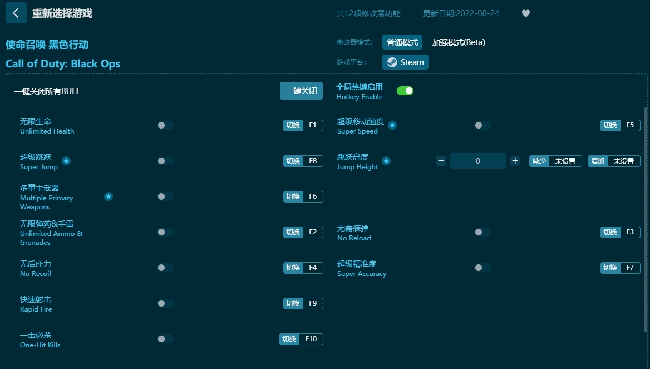Click the One-Hit Kills label
Screen dimensions: 650x369
(x=40, y=345)
